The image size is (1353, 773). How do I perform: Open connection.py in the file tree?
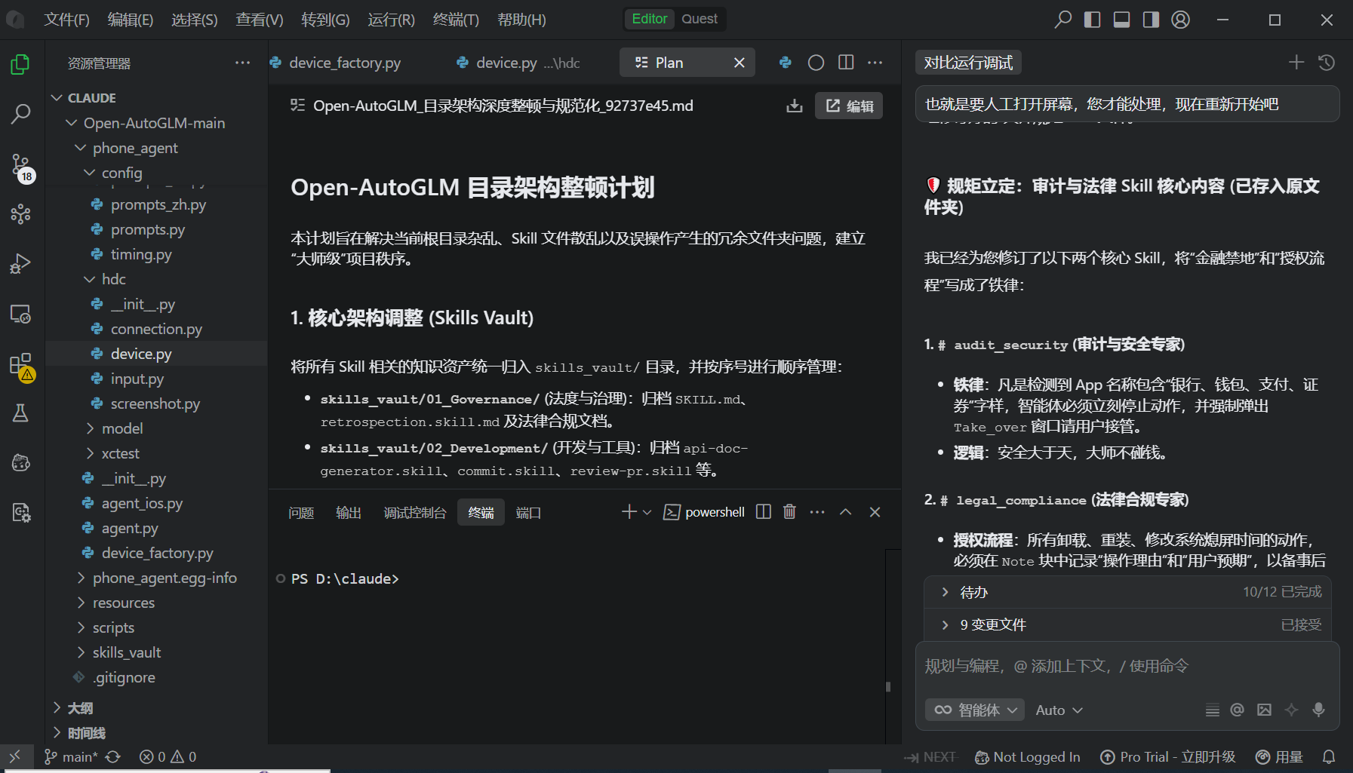156,329
